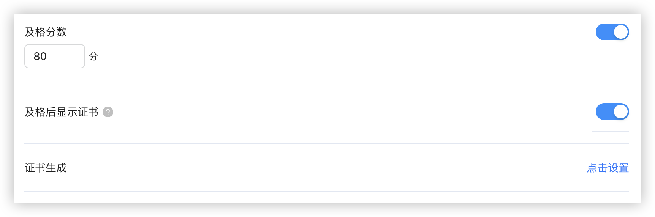Click the question mark help icon
This screenshot has height=217, width=655.
tap(108, 112)
